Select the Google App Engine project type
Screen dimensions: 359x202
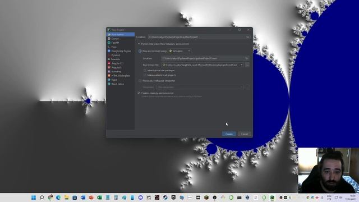pyautogui.click(x=121, y=51)
